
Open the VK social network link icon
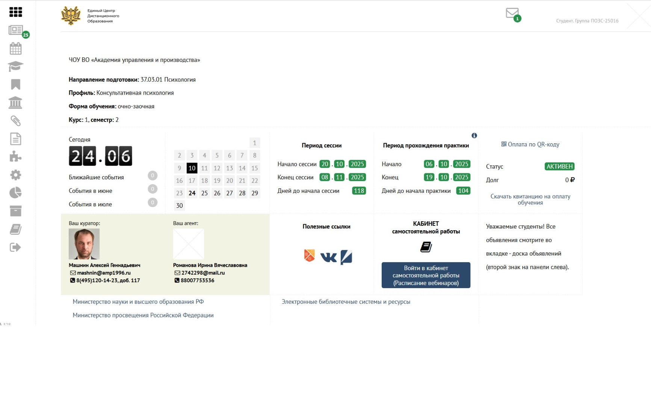click(328, 257)
